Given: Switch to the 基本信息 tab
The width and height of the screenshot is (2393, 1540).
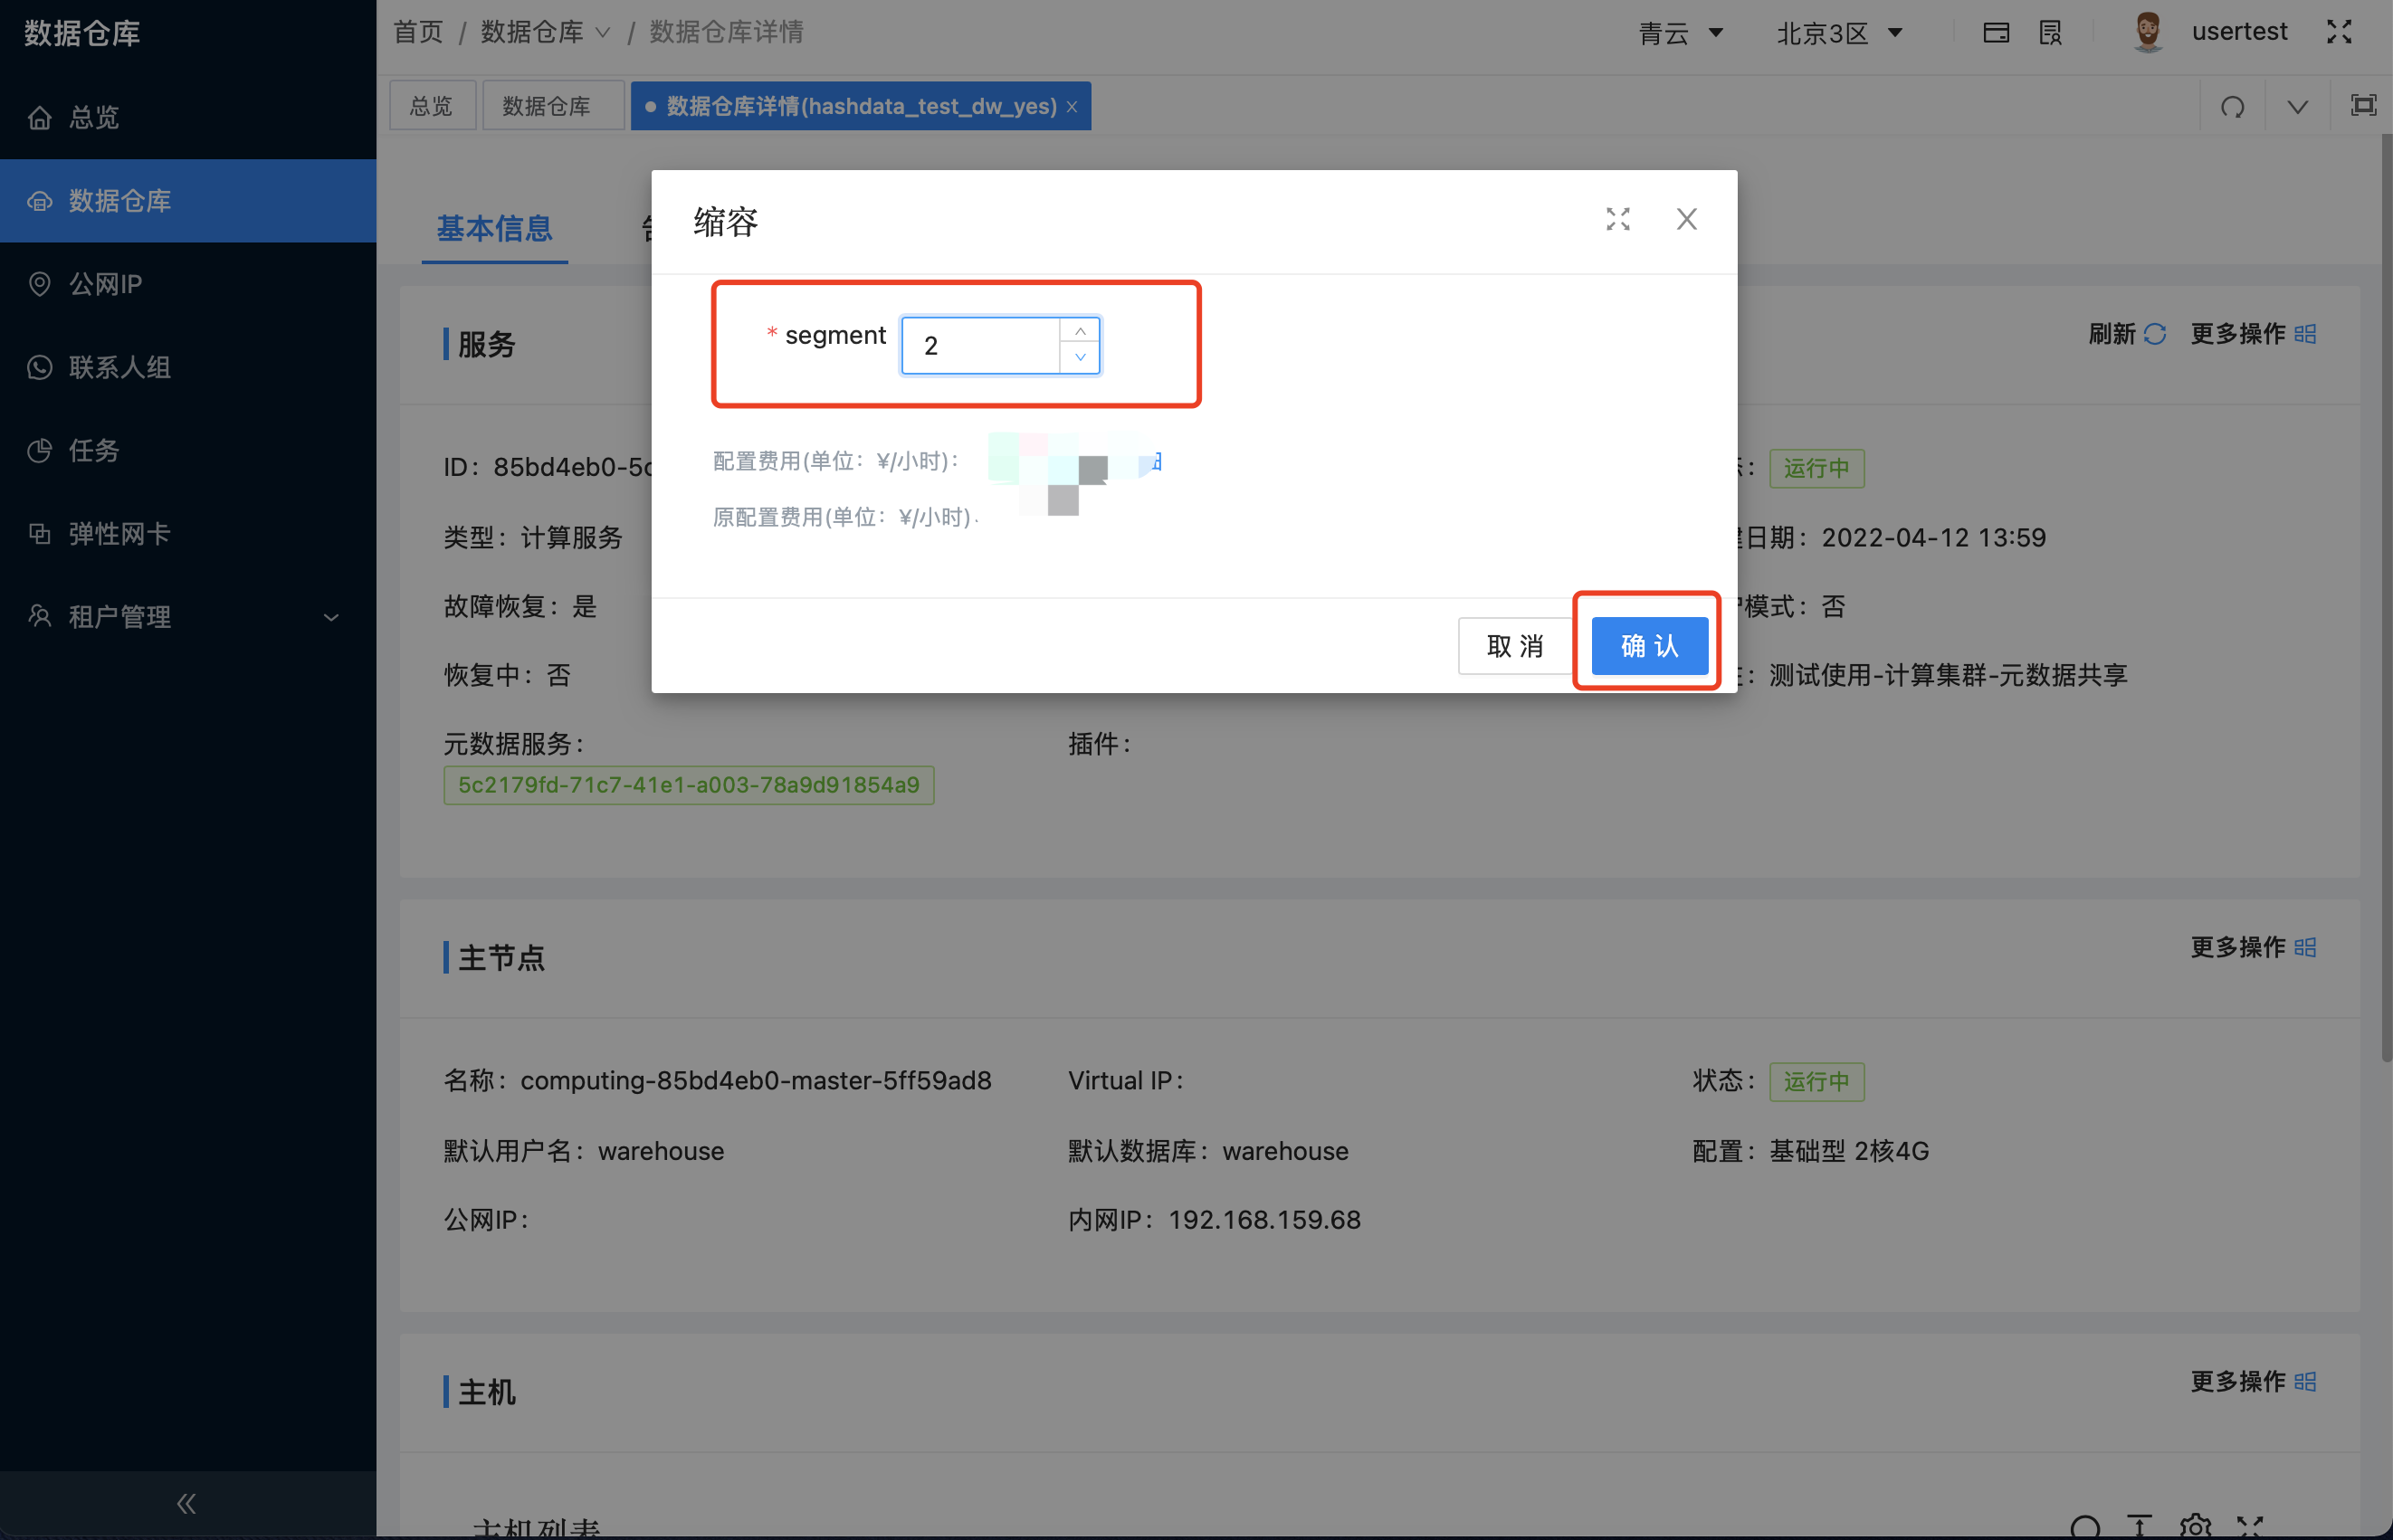Looking at the screenshot, I should pos(494,229).
